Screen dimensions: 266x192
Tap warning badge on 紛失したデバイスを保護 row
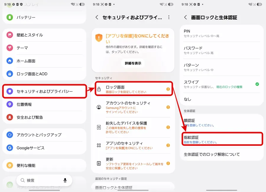(168, 127)
